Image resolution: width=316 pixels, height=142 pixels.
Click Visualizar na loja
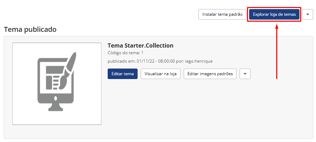point(160,74)
